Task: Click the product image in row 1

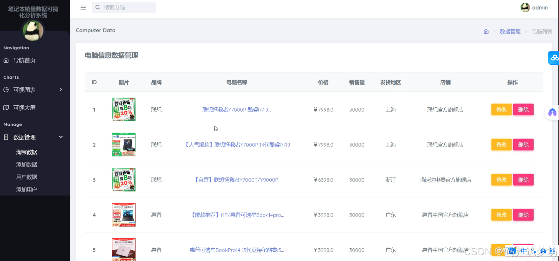Action: [124, 109]
